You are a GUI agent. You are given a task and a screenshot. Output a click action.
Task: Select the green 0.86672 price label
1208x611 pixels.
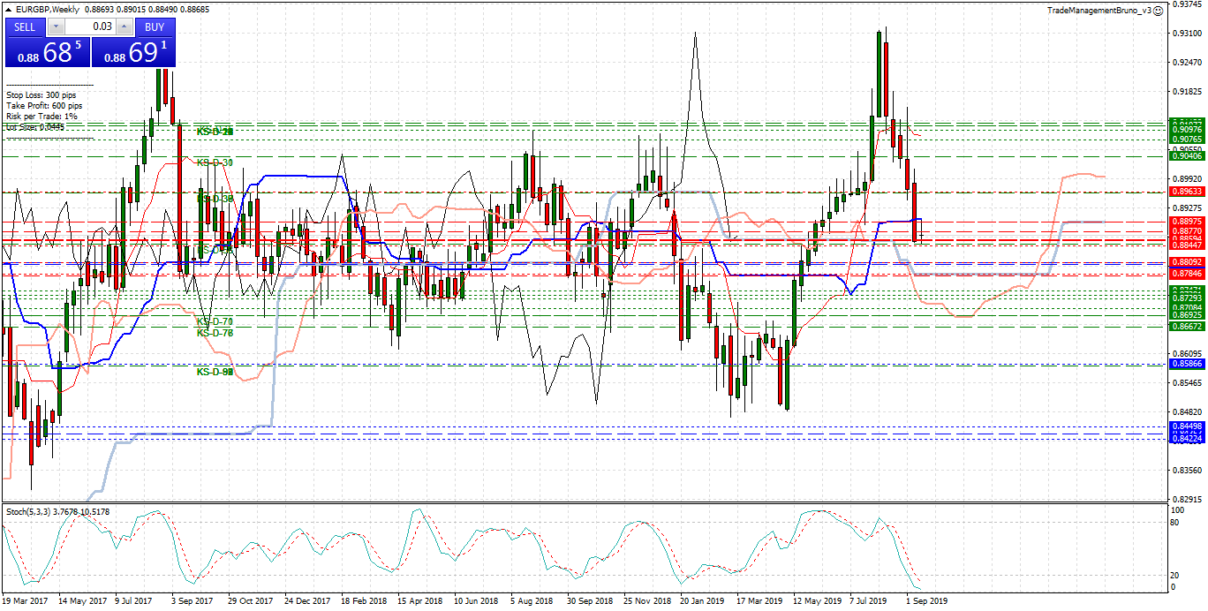[x=1186, y=327]
